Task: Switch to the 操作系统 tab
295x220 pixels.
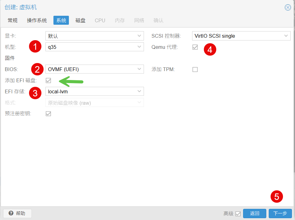Action: [37, 20]
